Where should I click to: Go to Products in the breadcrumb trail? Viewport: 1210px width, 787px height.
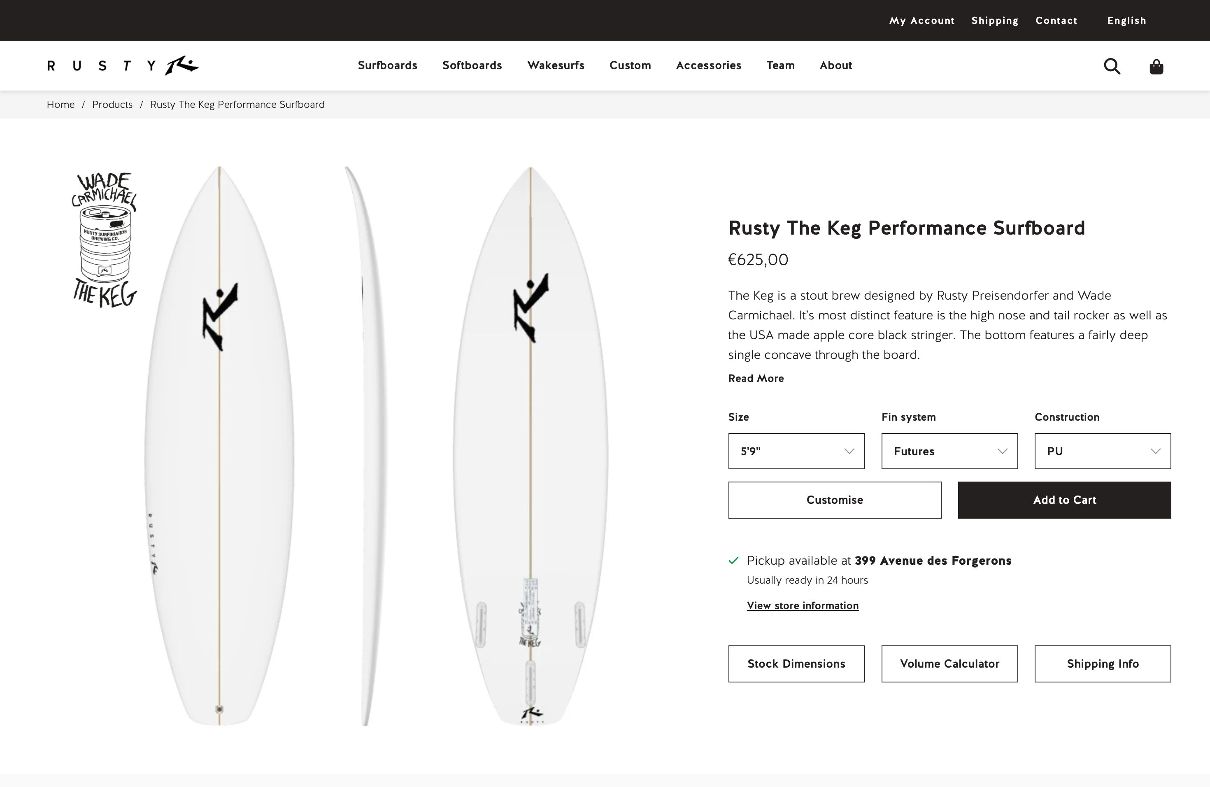[112, 104]
